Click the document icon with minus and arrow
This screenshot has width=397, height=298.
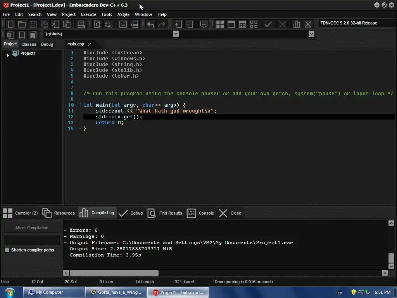(190, 24)
